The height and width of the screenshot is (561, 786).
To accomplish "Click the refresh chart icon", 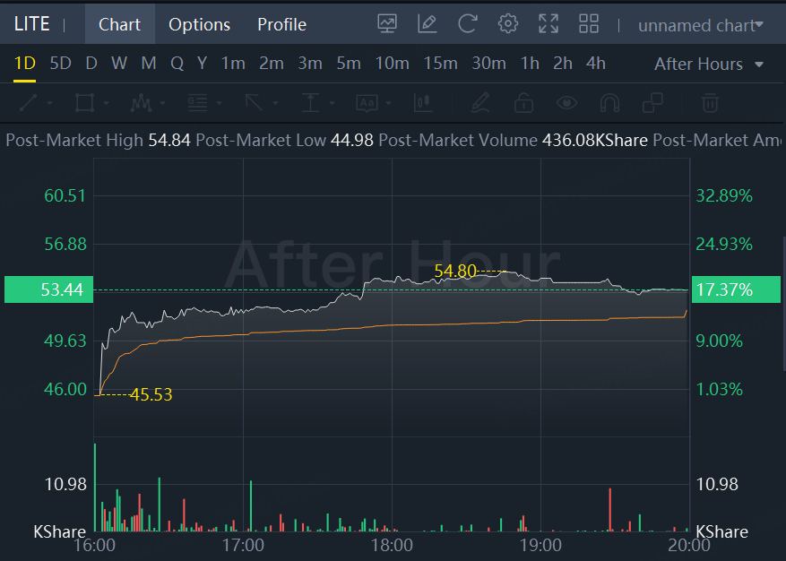I will pos(467,24).
